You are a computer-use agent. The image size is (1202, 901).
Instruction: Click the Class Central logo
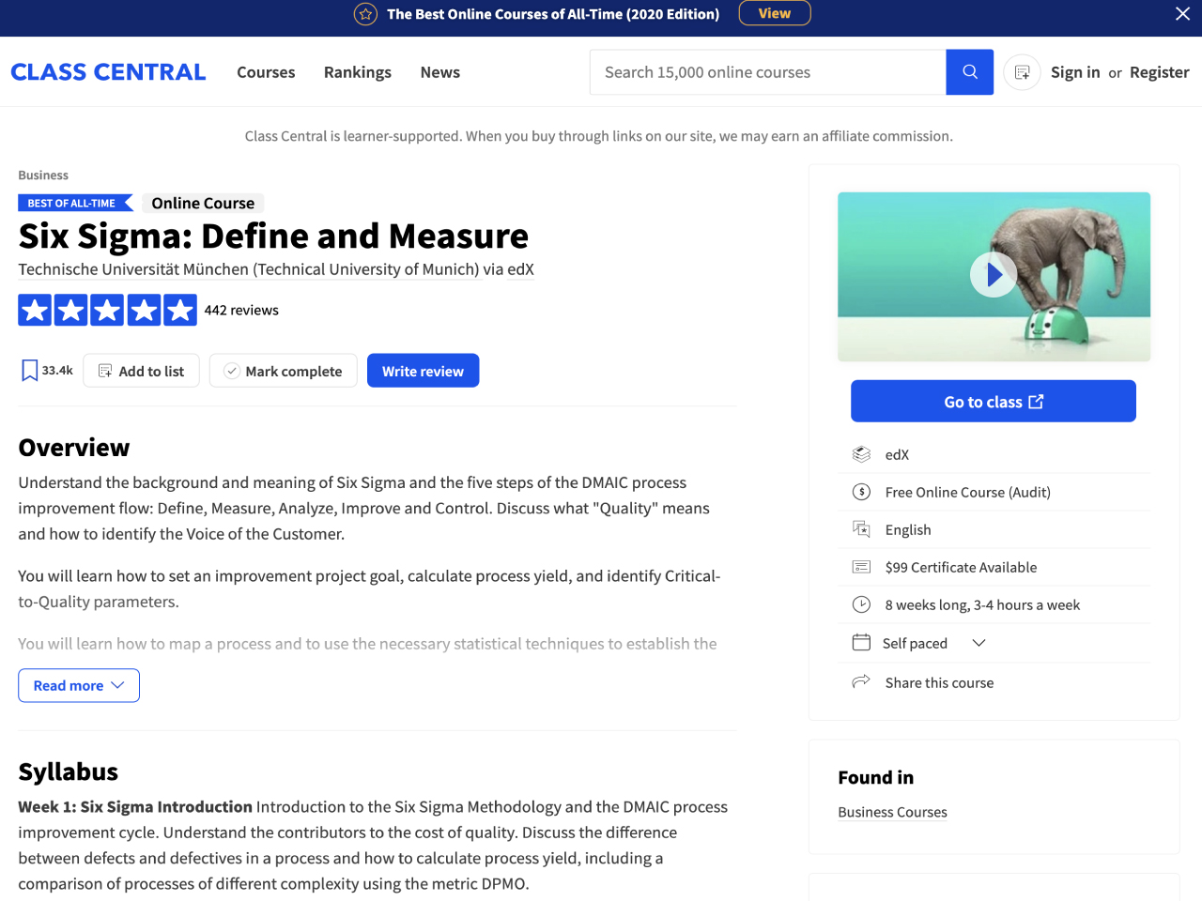tap(108, 72)
